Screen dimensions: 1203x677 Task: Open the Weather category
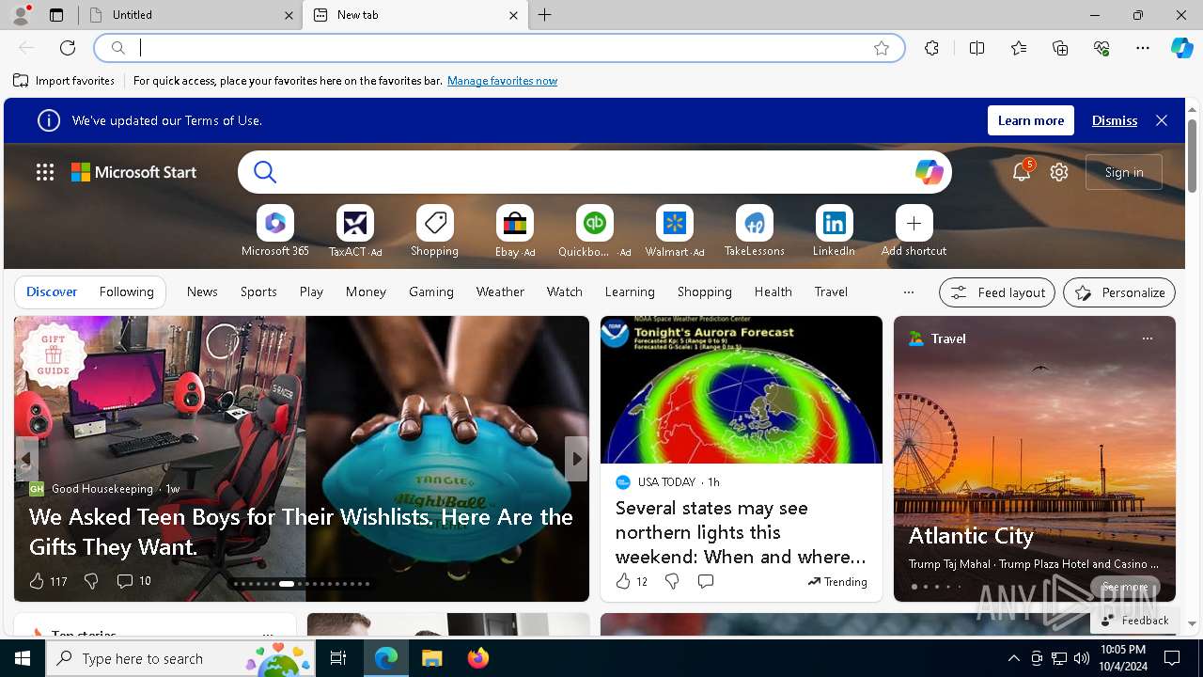tap(500, 291)
